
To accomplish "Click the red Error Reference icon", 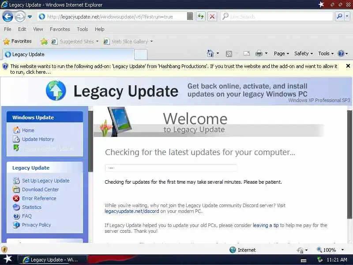I will coord(16,198).
